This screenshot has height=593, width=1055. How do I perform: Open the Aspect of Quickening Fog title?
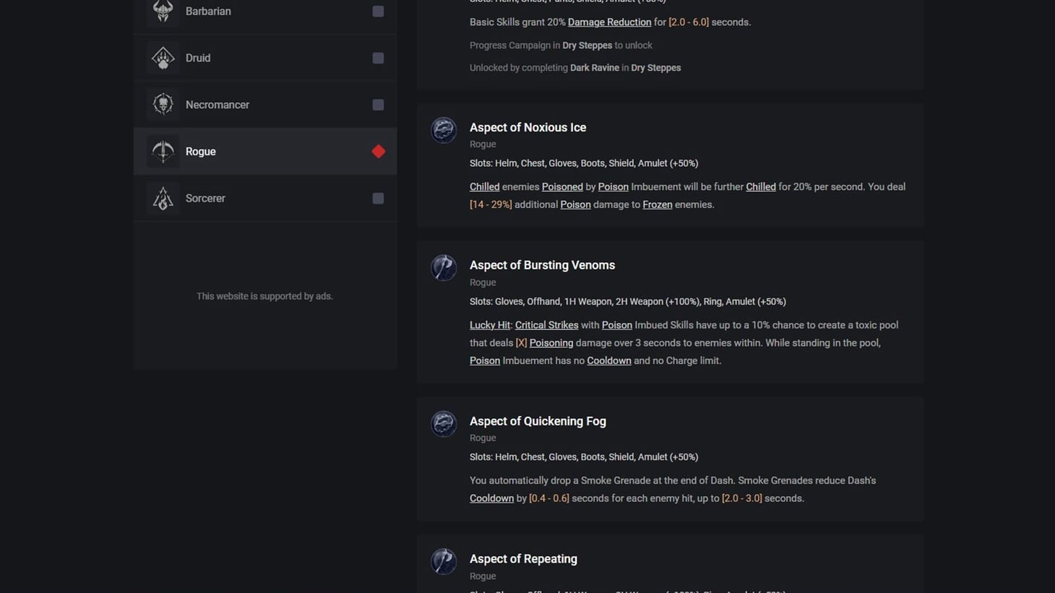coord(538,421)
